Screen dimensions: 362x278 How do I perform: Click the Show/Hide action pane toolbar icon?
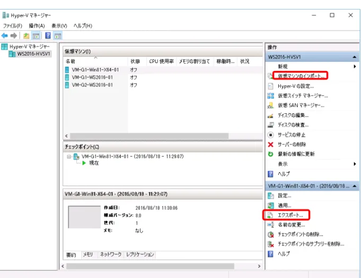[57, 36]
